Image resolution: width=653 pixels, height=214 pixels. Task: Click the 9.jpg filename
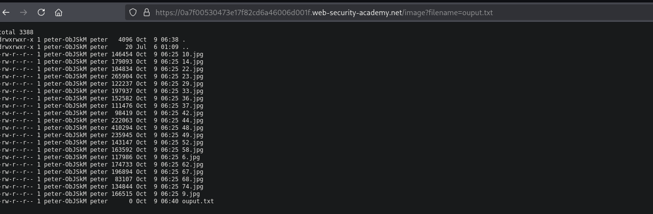click(190, 194)
